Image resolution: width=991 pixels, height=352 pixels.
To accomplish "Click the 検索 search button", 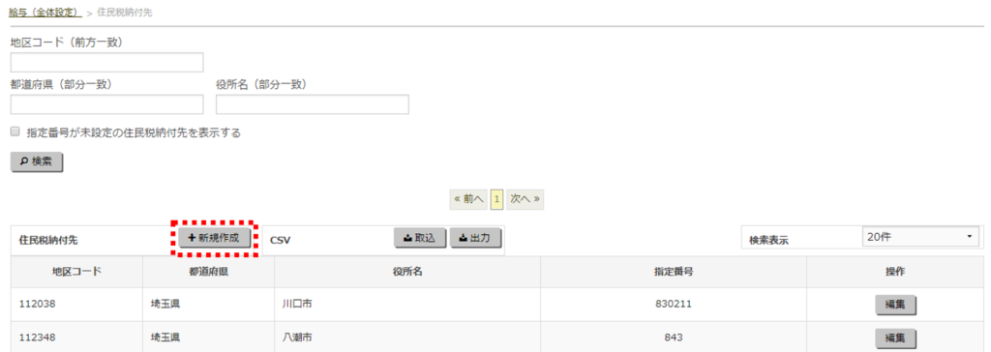I will tap(37, 161).
